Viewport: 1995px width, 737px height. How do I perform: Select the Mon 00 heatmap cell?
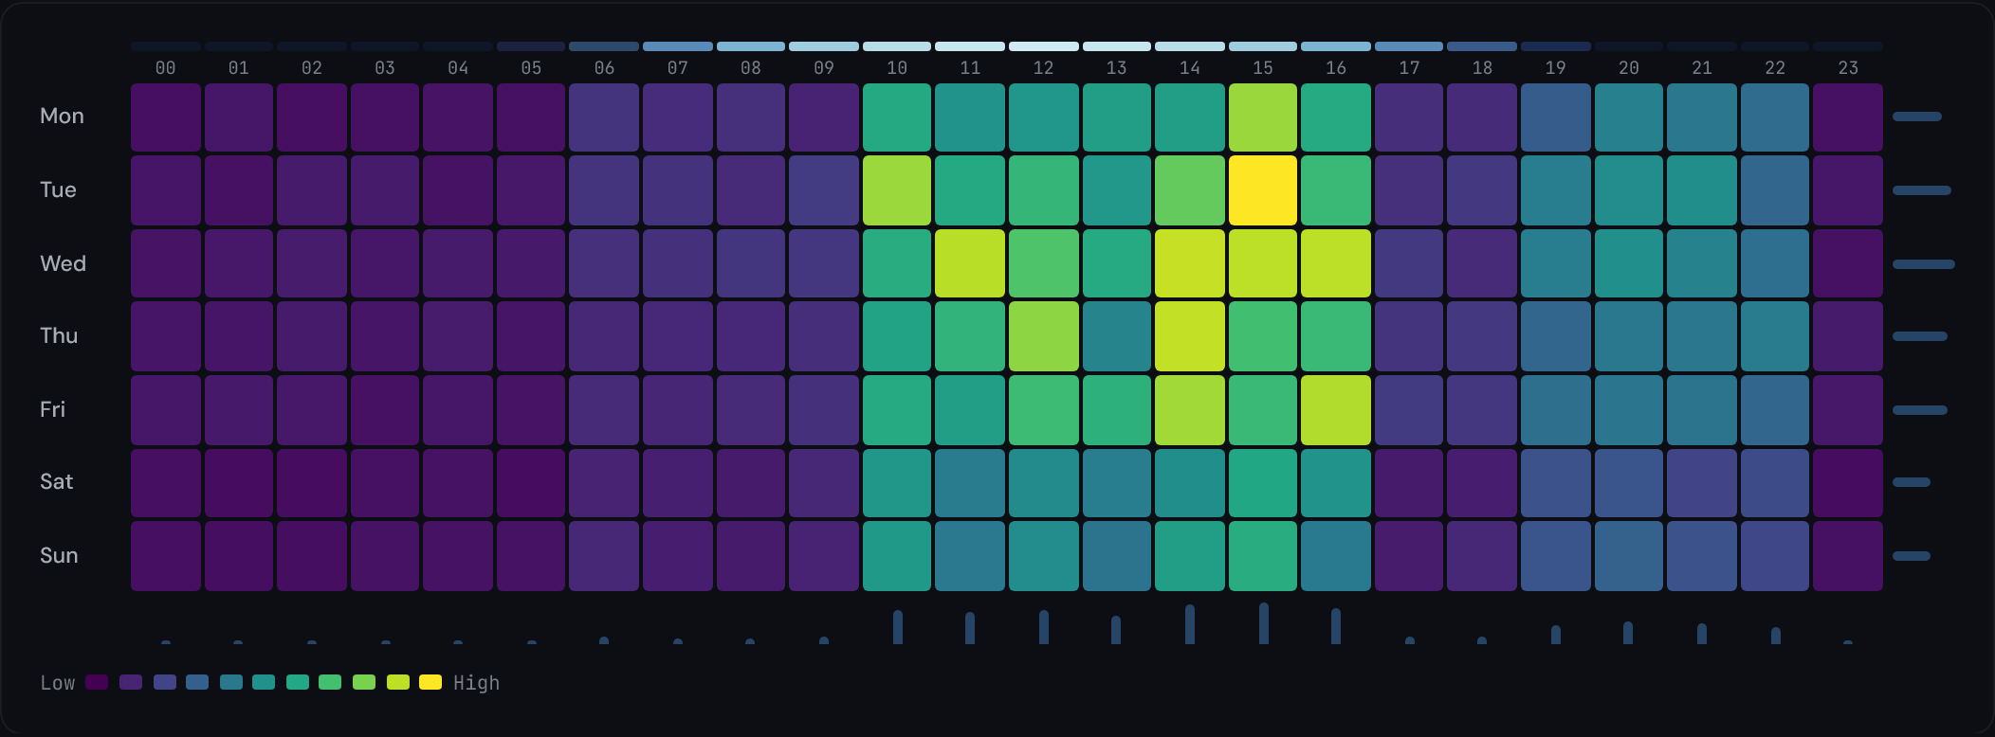[x=166, y=117]
